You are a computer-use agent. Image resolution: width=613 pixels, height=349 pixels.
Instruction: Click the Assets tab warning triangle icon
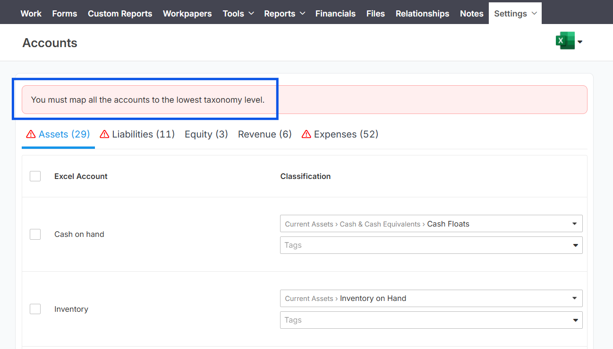pyautogui.click(x=31, y=134)
